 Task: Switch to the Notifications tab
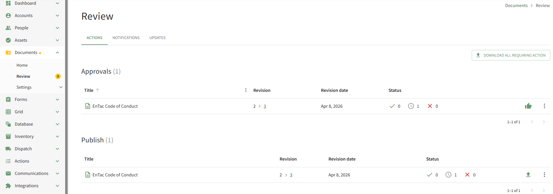(126, 38)
